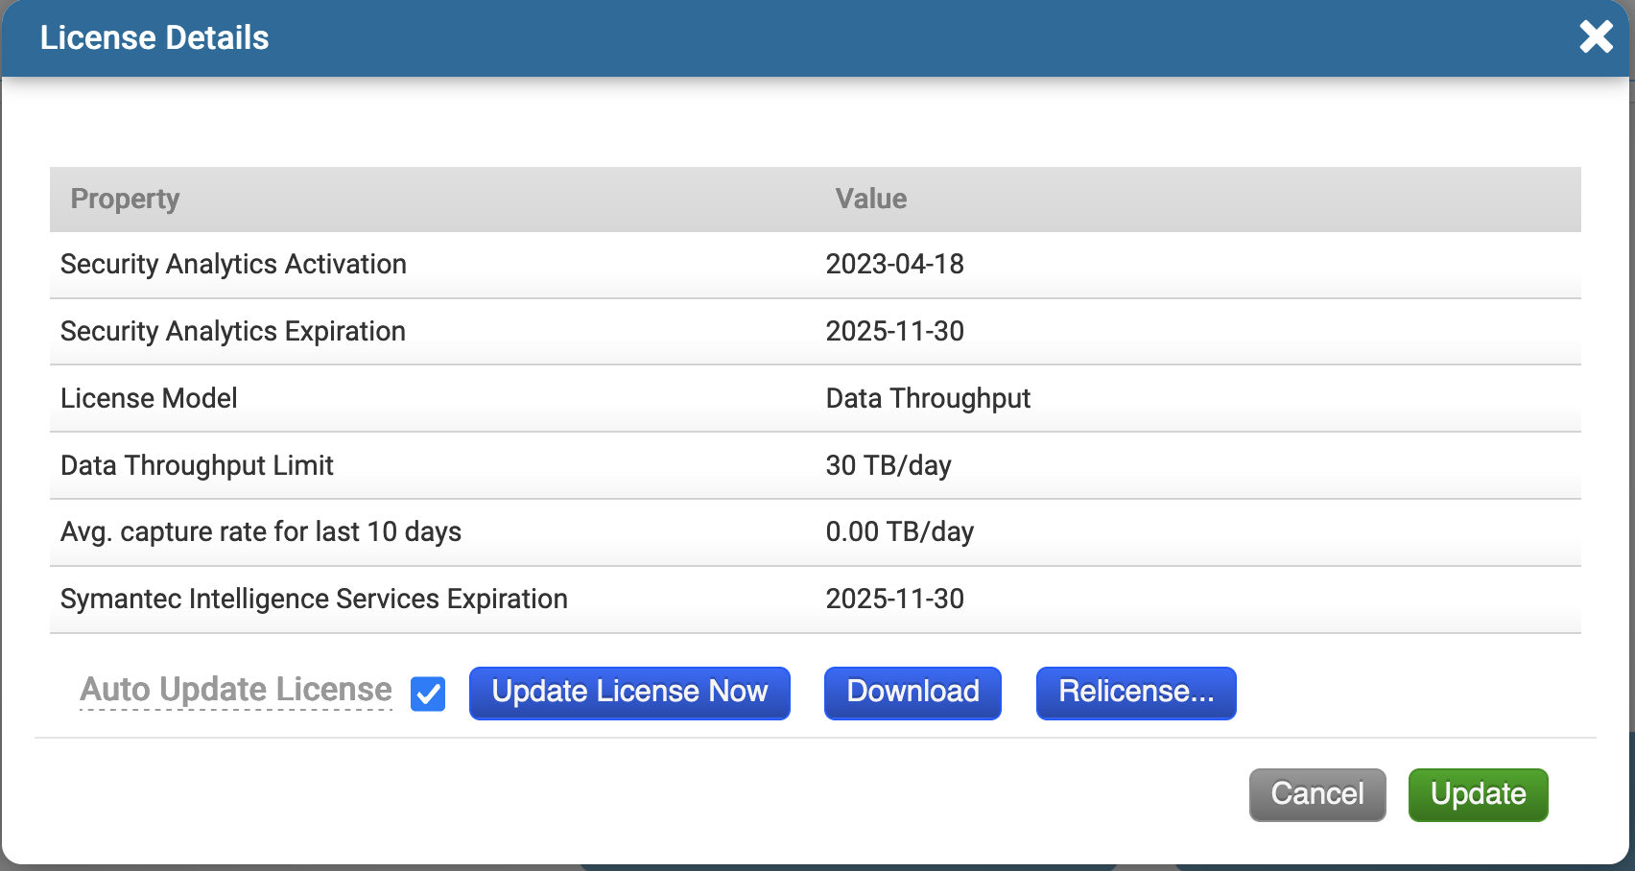Select the Data Throughput Limit property

[x=197, y=465]
